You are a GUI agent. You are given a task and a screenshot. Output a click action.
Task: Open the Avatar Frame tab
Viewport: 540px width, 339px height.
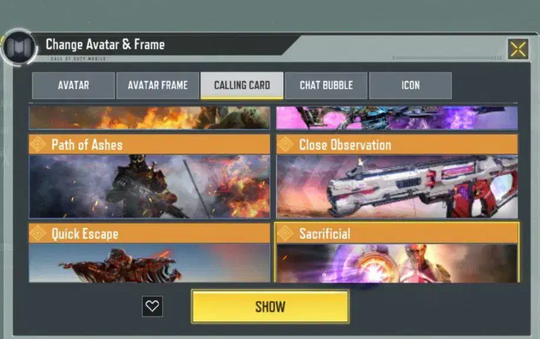coord(158,85)
